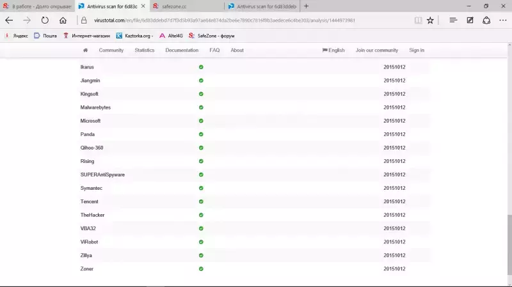Viewport: 512px width, 287px height.
Task: Click green check icon in TheHacker row
Action: [x=201, y=215]
